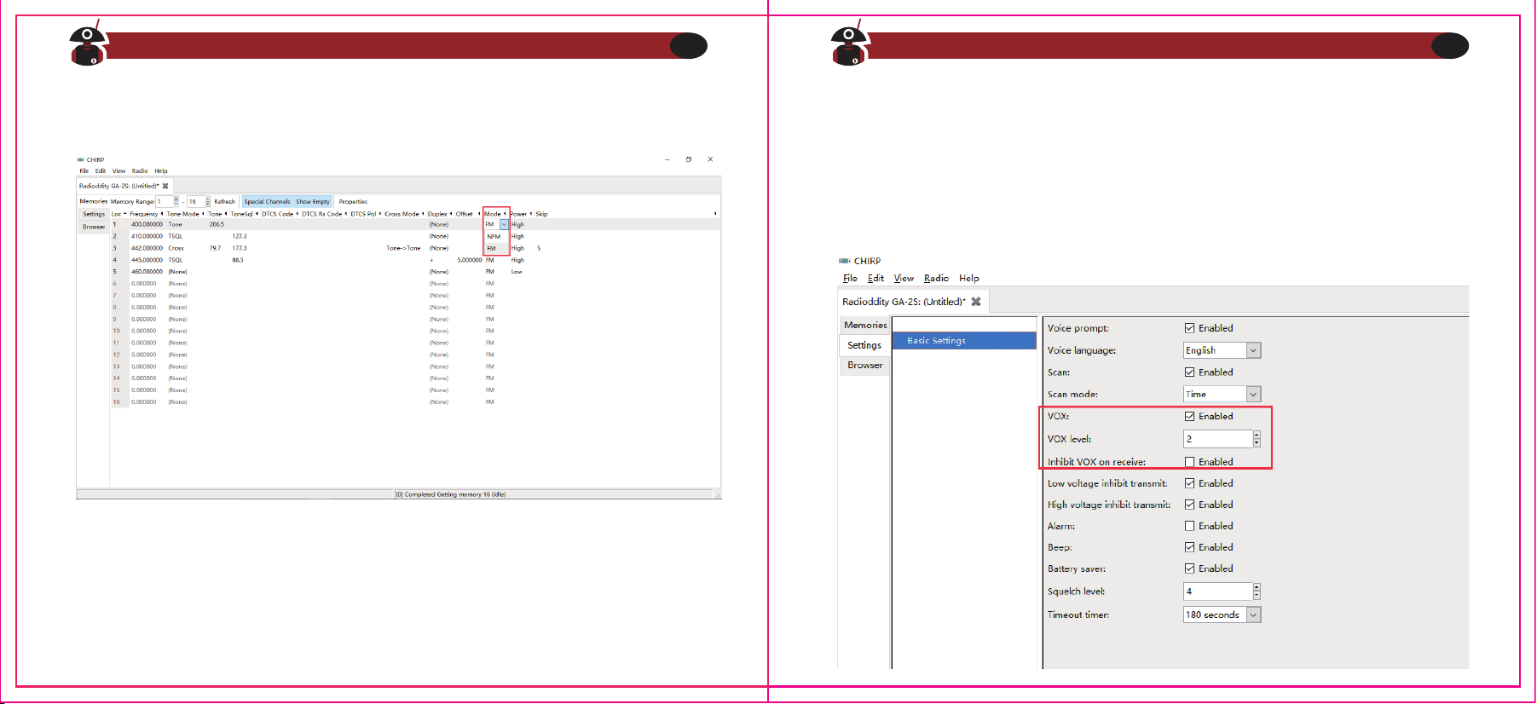Click the Tone->Tone cross mode cell
This screenshot has height=704, width=1537.
(x=403, y=249)
